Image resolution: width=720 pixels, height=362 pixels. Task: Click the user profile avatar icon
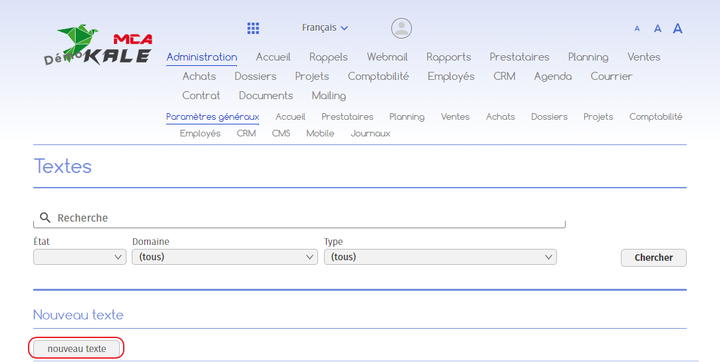click(x=401, y=28)
